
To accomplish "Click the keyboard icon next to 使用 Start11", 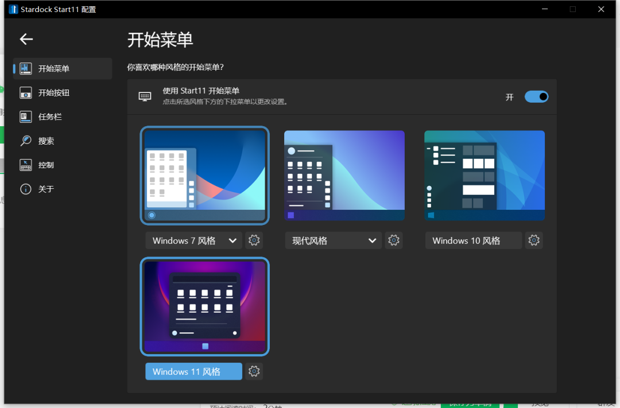I will click(x=145, y=96).
